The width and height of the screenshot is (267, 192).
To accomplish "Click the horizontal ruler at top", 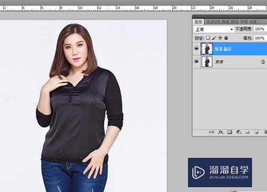I will pos(133,9).
